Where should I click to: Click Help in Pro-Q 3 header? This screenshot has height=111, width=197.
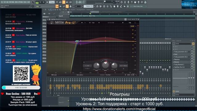pos(130,23)
